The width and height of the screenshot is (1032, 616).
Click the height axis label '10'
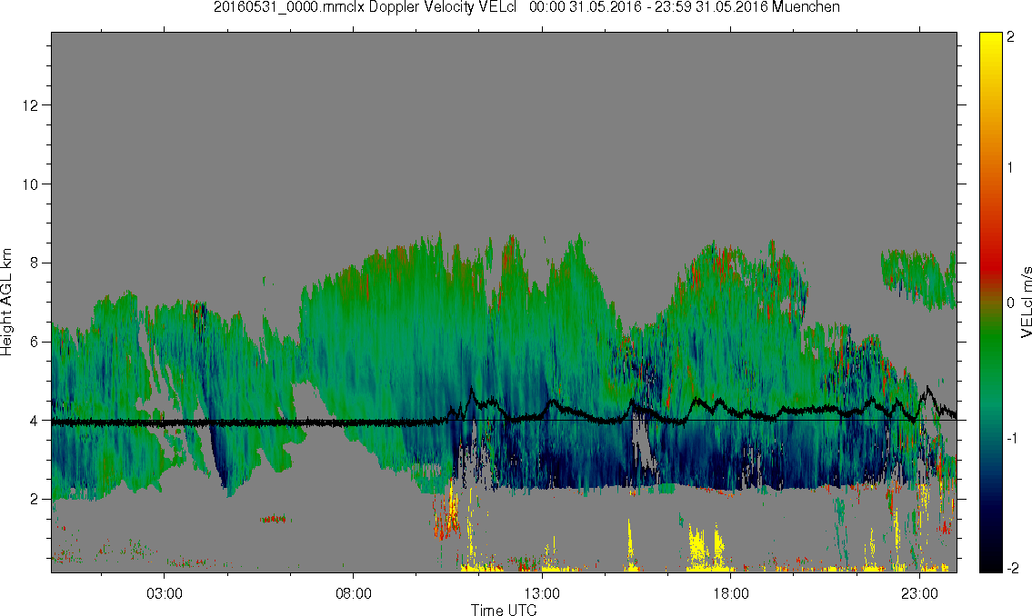click(x=30, y=184)
